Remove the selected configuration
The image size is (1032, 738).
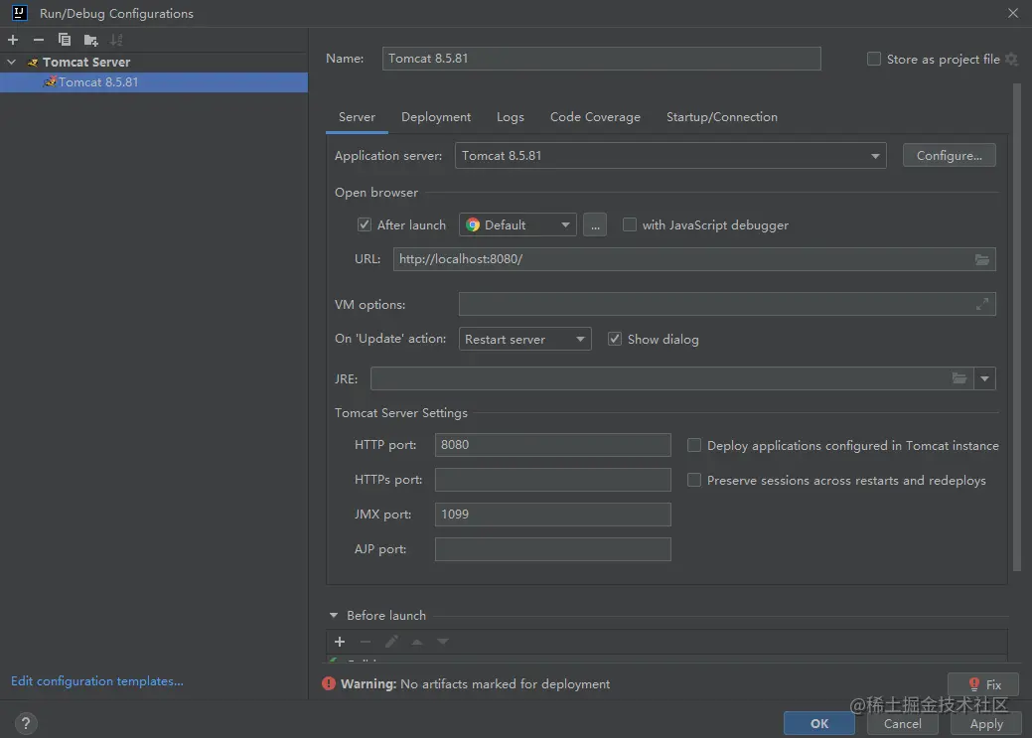[38, 40]
